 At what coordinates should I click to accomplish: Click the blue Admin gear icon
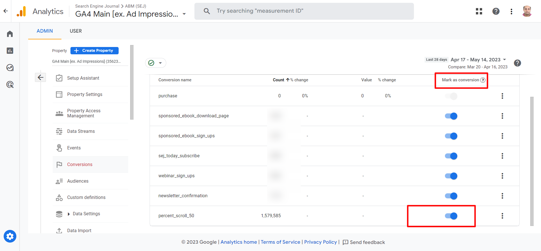pos(10,236)
